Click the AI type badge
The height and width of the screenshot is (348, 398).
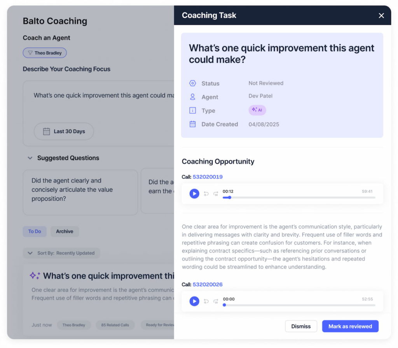[257, 110]
